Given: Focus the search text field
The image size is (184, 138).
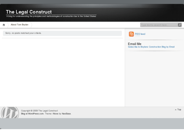Looking at the screenshot, I should pos(159,25).
